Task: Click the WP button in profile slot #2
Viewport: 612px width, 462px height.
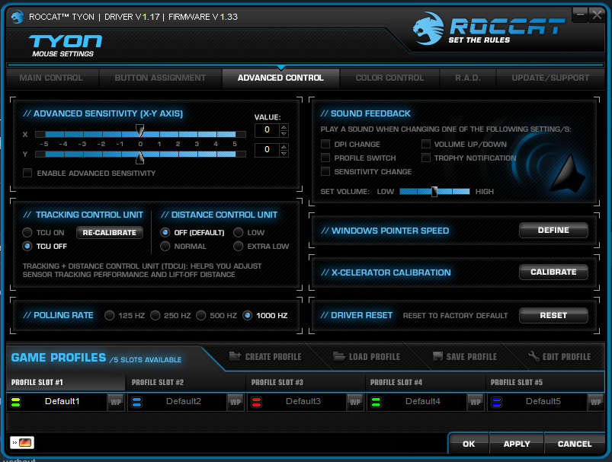Action: (x=236, y=402)
